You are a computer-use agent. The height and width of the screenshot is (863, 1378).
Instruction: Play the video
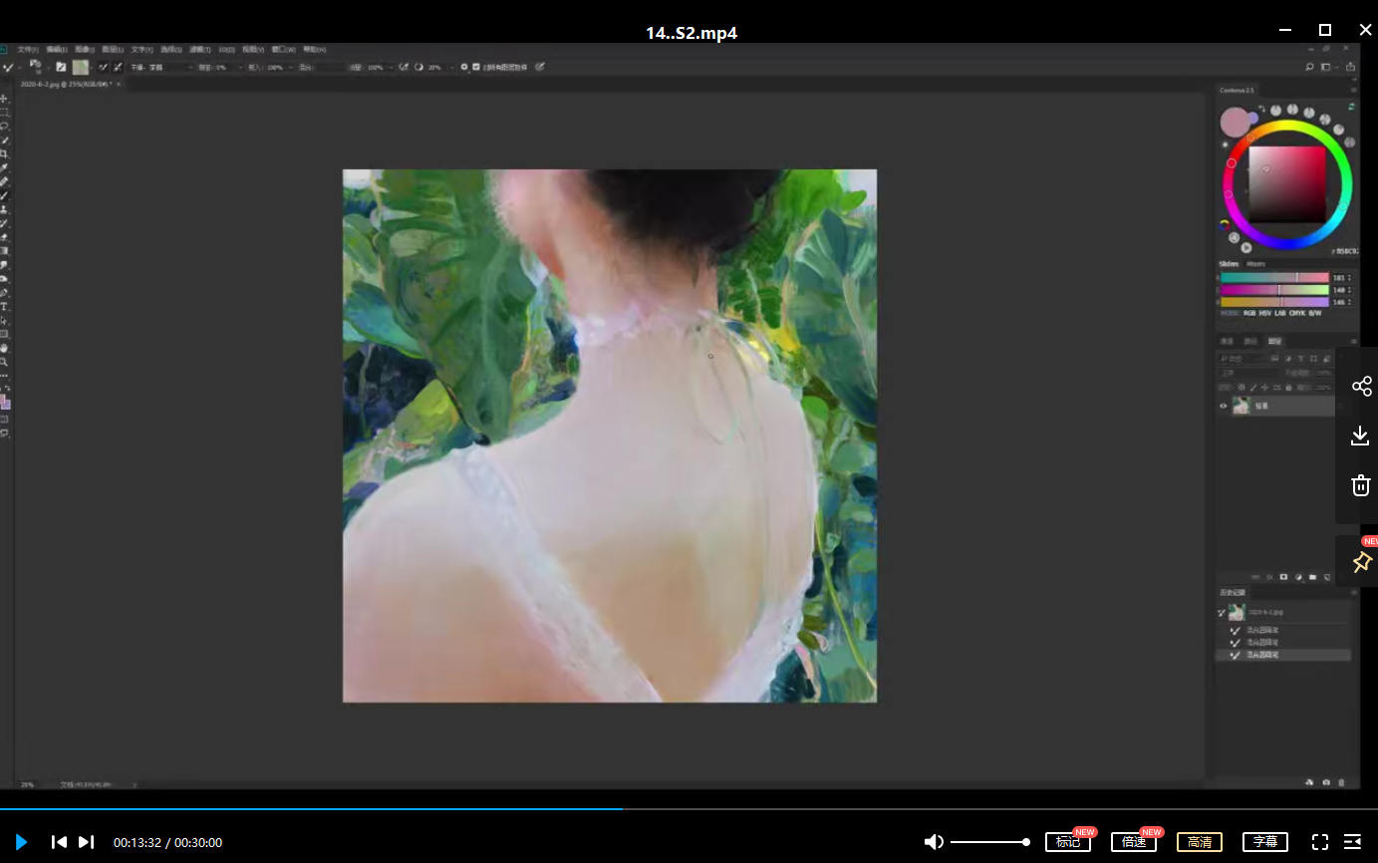click(x=21, y=842)
